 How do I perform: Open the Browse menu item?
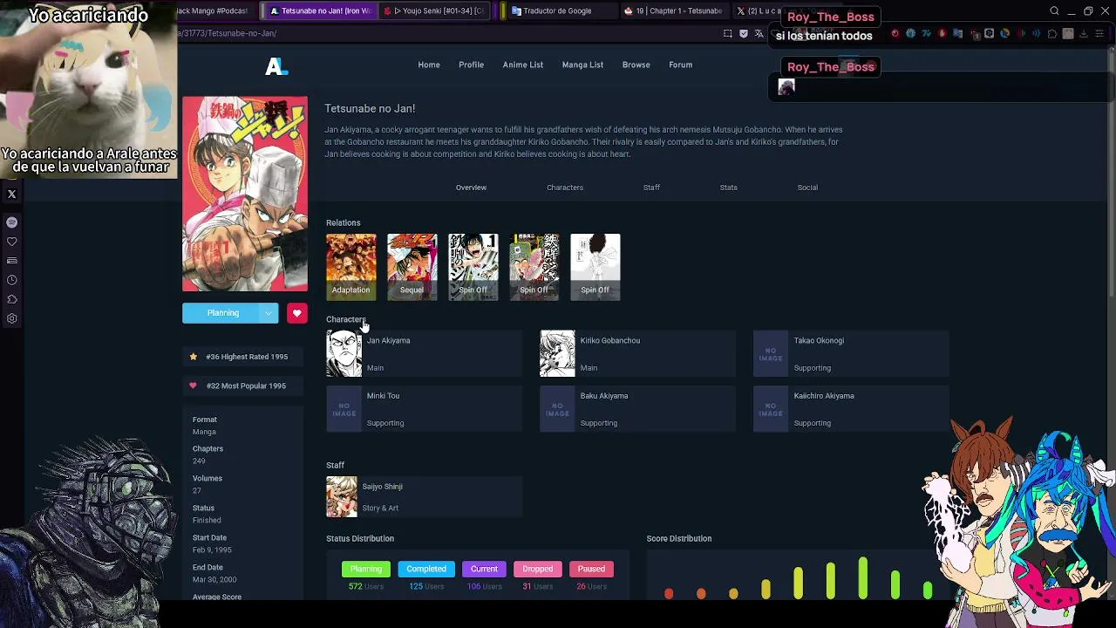(636, 65)
